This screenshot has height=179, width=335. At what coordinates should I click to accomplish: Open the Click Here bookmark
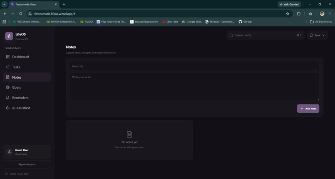click(x=170, y=22)
